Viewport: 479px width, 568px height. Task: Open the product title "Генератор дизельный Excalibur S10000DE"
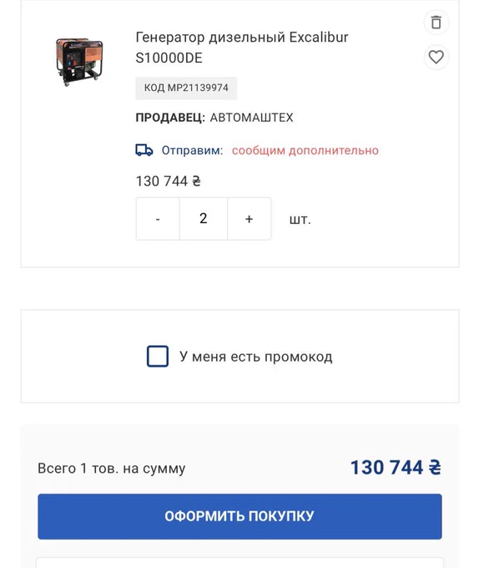click(x=242, y=48)
